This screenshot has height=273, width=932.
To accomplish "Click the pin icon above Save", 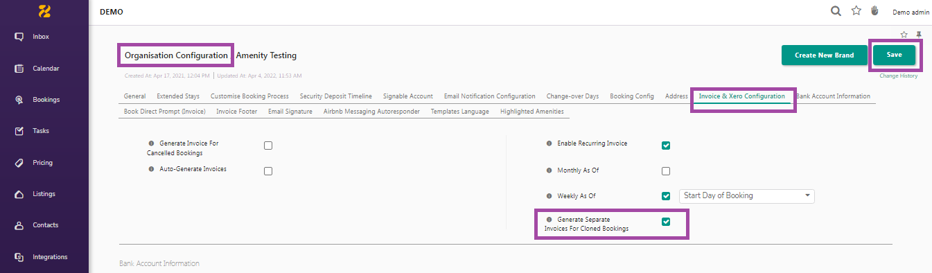I will click(x=919, y=35).
